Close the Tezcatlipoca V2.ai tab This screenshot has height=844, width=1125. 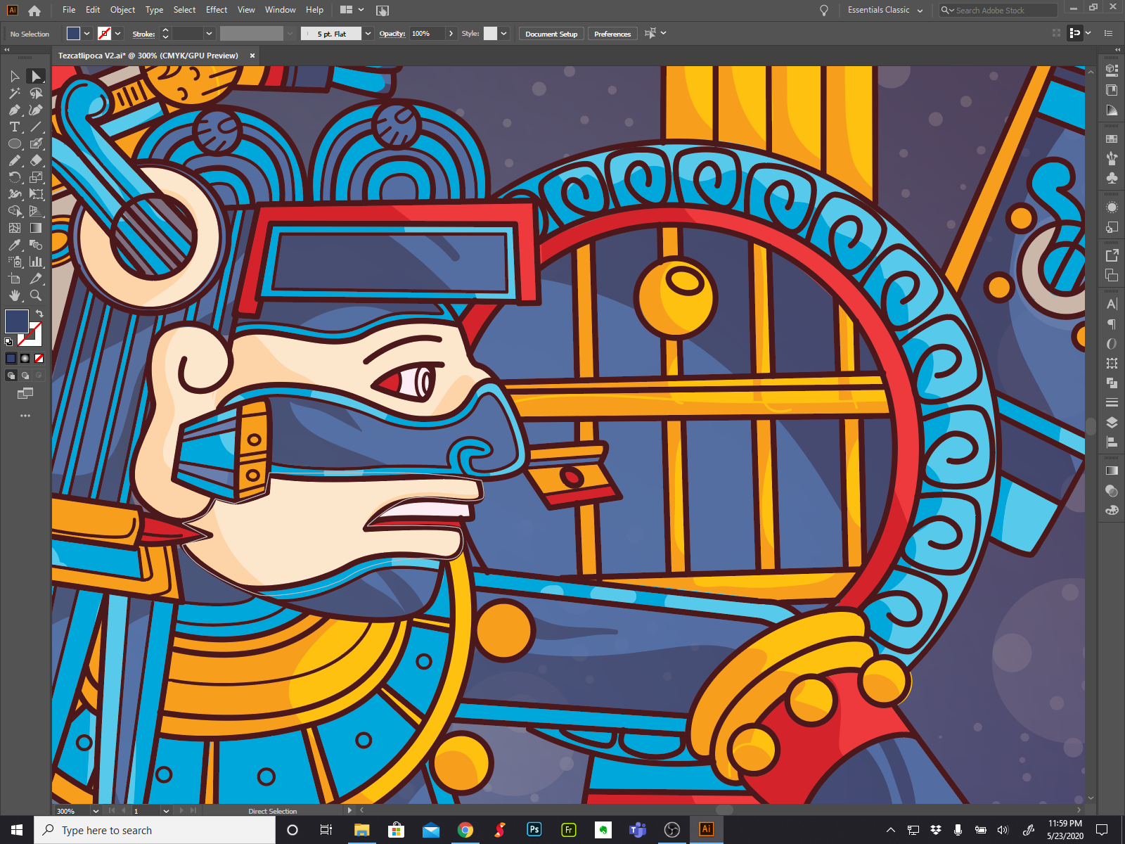tap(252, 56)
